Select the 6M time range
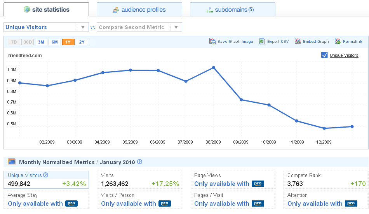Screen dimensions: 369x214 click(55, 42)
